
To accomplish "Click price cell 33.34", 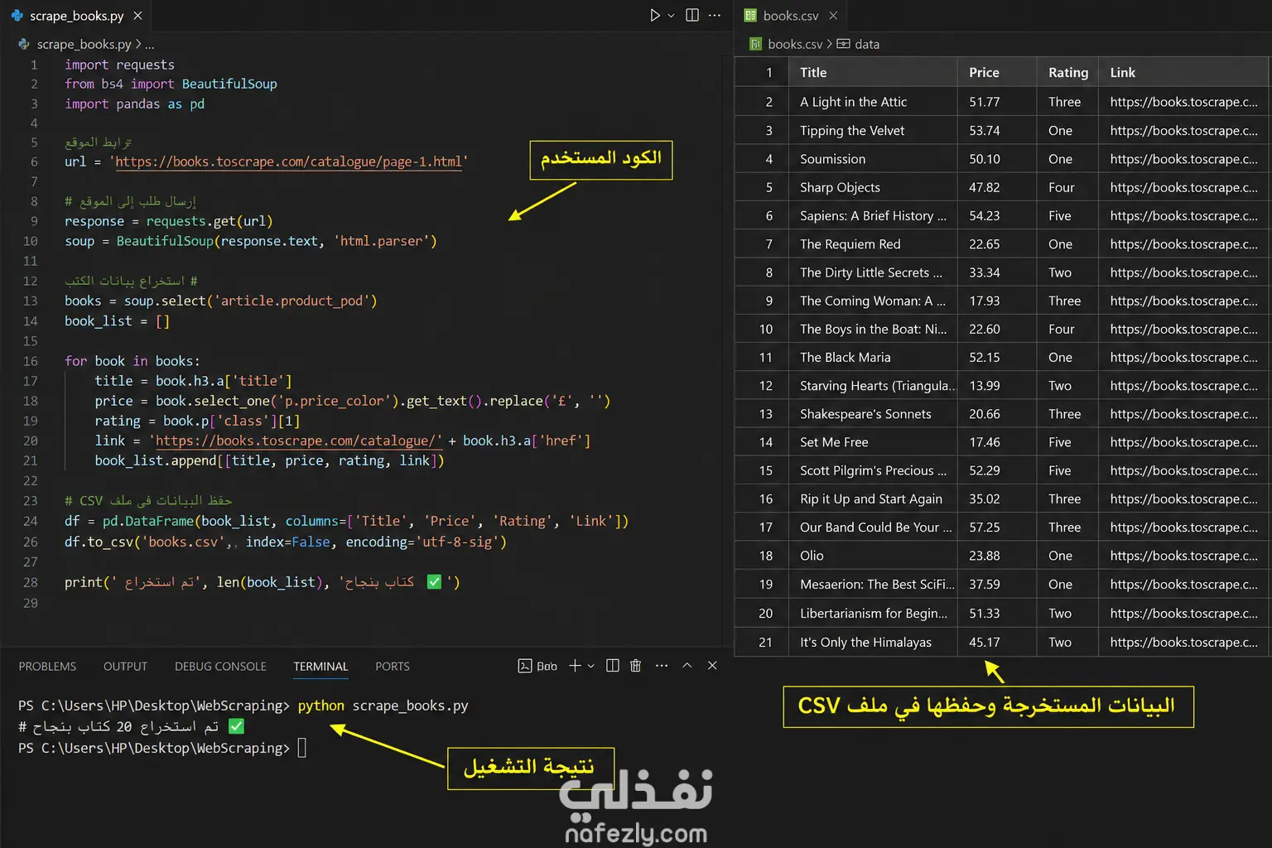I will coord(997,272).
